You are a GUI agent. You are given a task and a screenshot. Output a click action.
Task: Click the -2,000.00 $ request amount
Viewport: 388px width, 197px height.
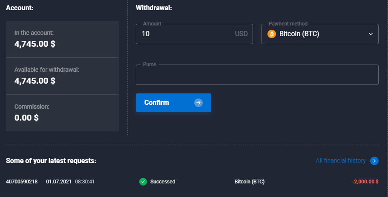coord(365,182)
